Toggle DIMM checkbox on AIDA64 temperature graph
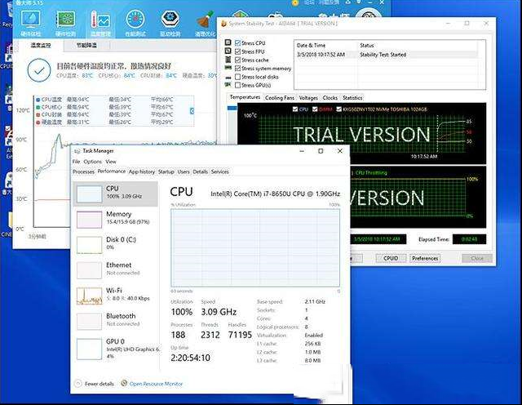Viewport: 522px width, 405px height. coord(315,109)
